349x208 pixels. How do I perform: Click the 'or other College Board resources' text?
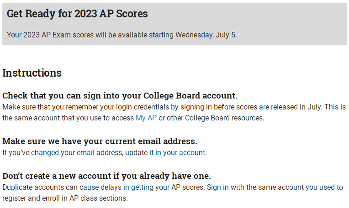[x=212, y=118]
